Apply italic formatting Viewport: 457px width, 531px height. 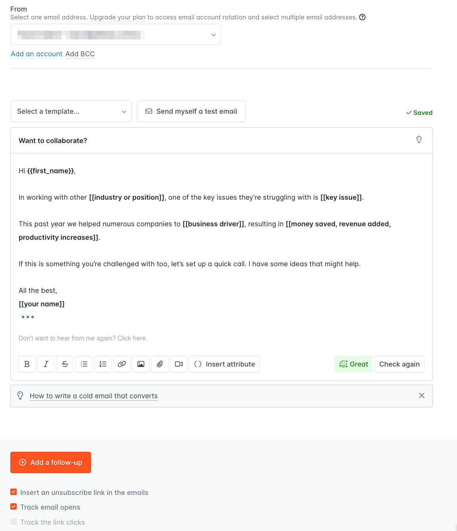click(x=46, y=364)
